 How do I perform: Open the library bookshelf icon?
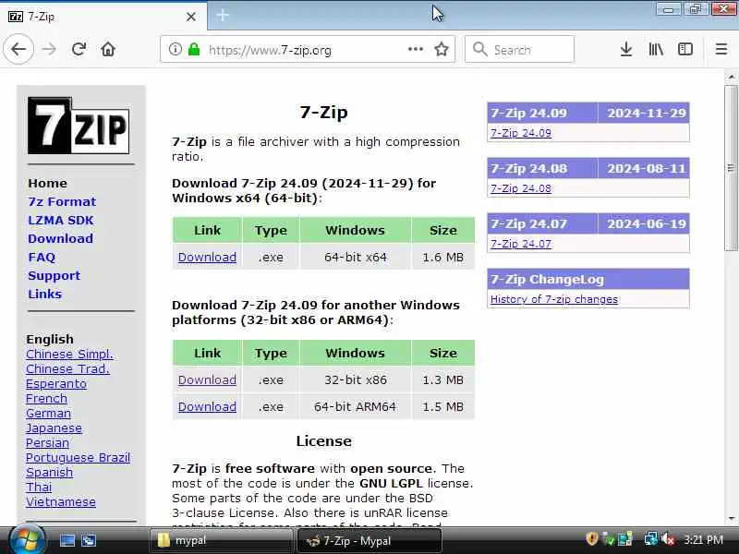pyautogui.click(x=656, y=49)
